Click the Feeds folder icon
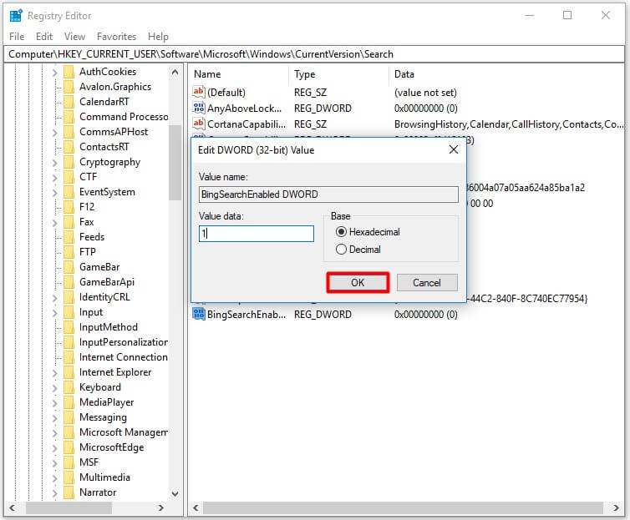 [69, 237]
